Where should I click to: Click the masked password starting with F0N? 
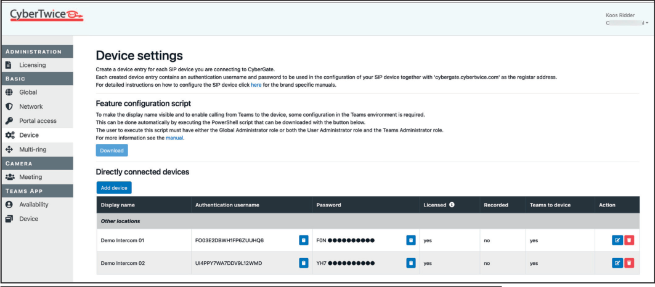346,240
